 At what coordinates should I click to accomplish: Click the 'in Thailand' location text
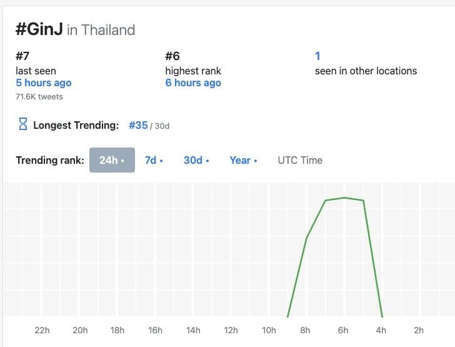pos(101,29)
